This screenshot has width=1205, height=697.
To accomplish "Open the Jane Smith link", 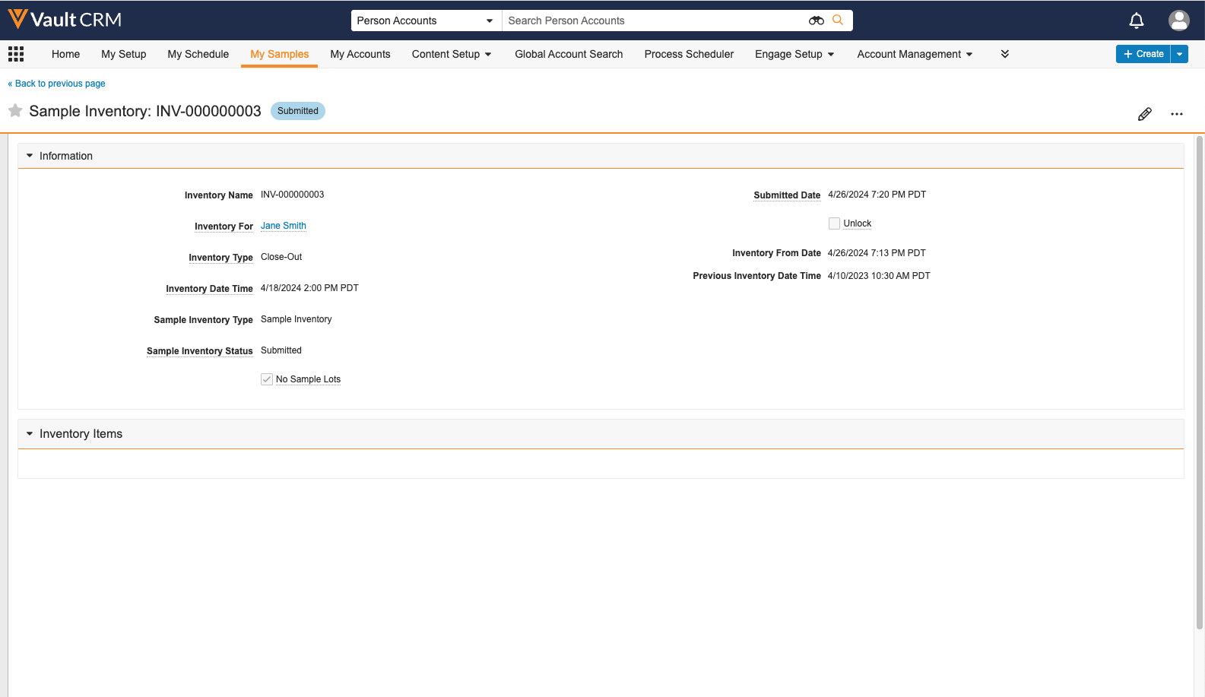I will 283,226.
